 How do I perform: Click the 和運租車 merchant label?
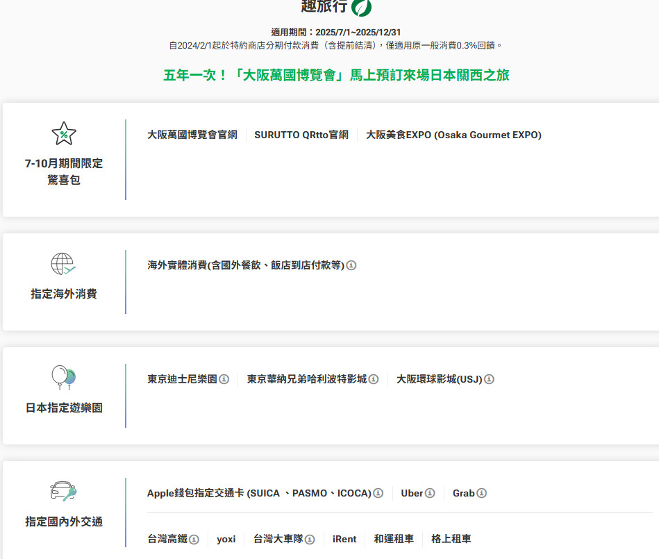(x=394, y=539)
